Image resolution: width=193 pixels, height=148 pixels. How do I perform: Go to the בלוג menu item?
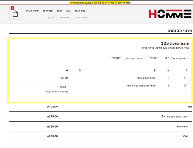(68, 11)
